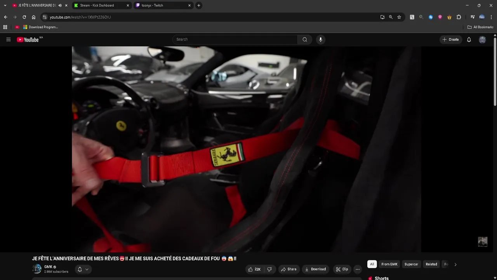
Task: Open the YouTube hamburger guide menu
Action: pos(8,39)
